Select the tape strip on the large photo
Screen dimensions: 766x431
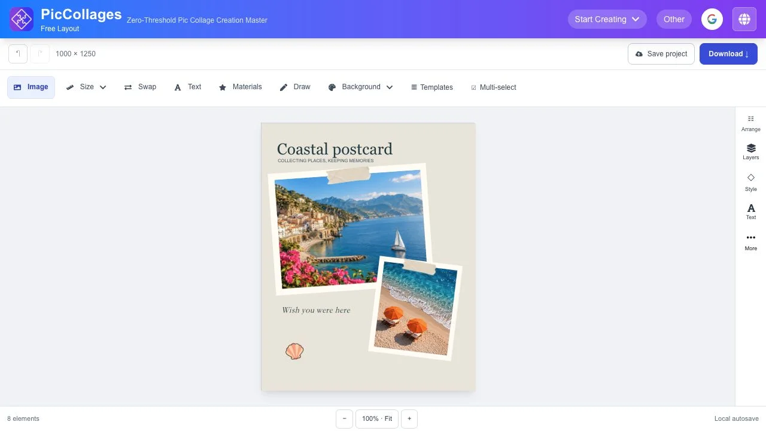(348, 175)
